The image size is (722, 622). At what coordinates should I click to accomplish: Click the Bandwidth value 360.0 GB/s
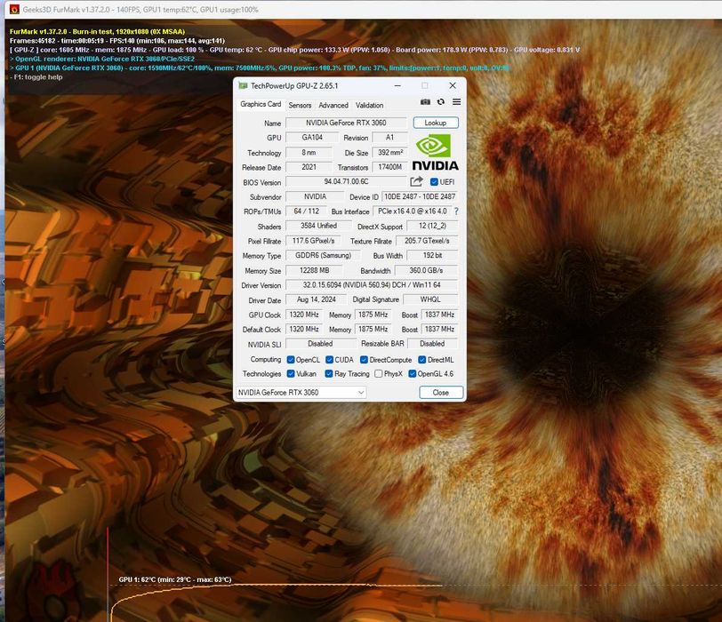tap(427, 270)
